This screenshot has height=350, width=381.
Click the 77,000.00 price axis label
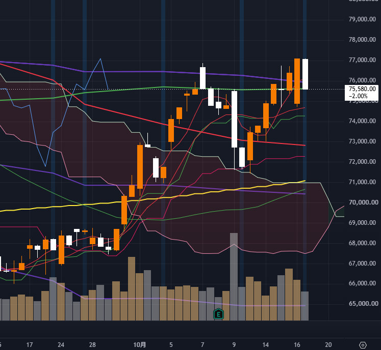tap(362, 60)
